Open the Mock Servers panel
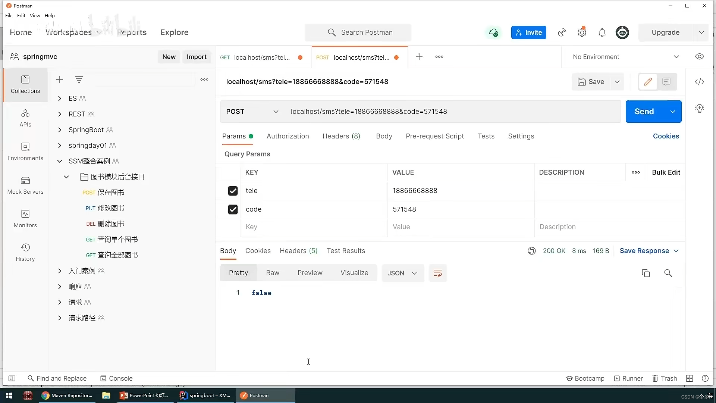The image size is (716, 403). (x=25, y=185)
